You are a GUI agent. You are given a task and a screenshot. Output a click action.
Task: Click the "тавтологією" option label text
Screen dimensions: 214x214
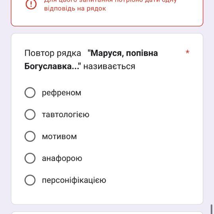pos(66,115)
